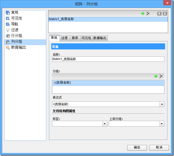Click the 数据输出 sidebar icon
Viewport: 174px width, 156px height.
coord(8,48)
